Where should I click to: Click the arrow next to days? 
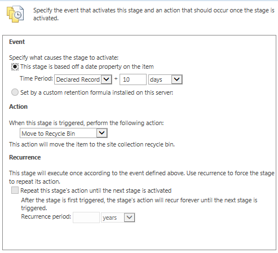[x=176, y=79]
